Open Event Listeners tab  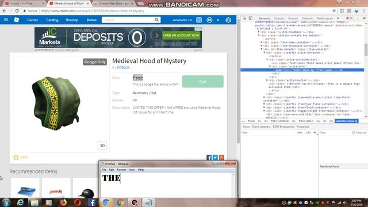(x=261, y=126)
